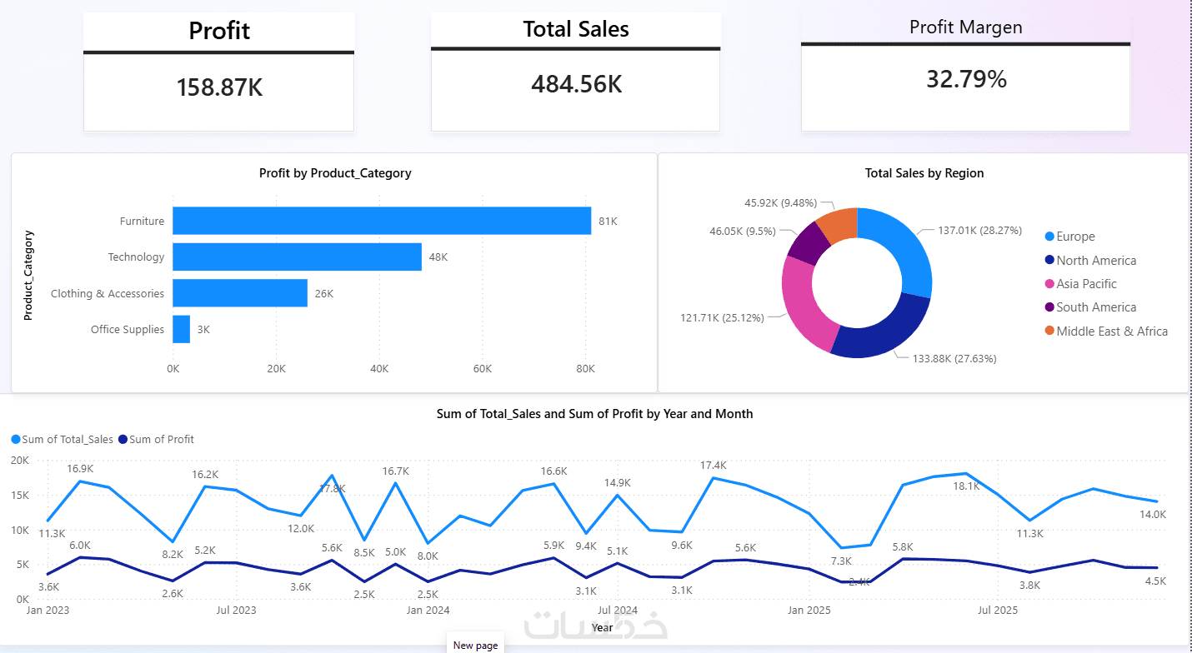Click the Clothing & Accessories bar
Viewport: 1192px width, 653px height.
coord(240,293)
